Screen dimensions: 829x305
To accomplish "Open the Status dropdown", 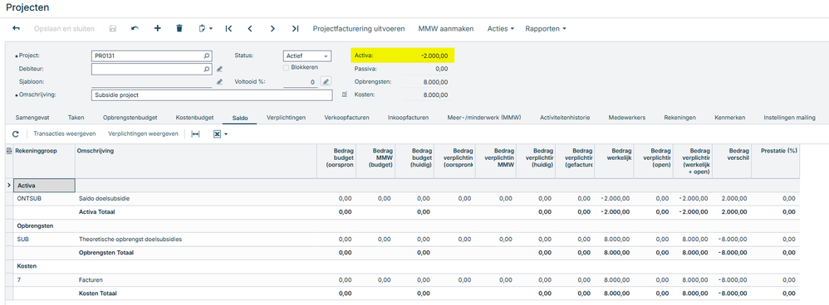I will point(307,56).
